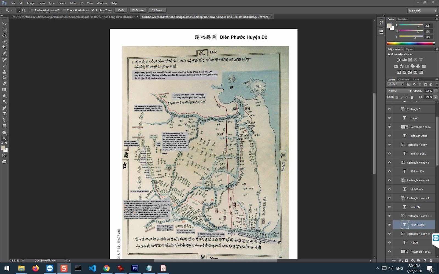Select the Hand tool
This screenshot has height=274, width=439.
pos(4,132)
